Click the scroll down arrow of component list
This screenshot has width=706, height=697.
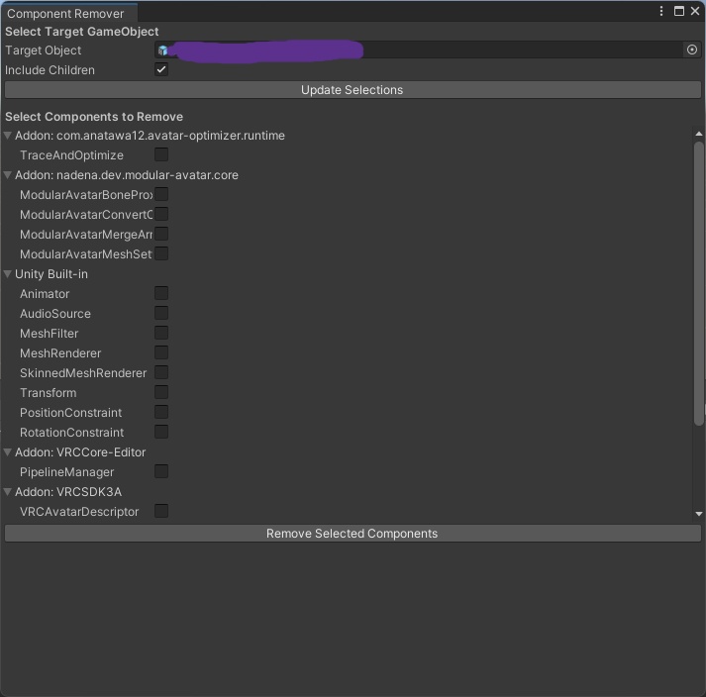pos(699,514)
